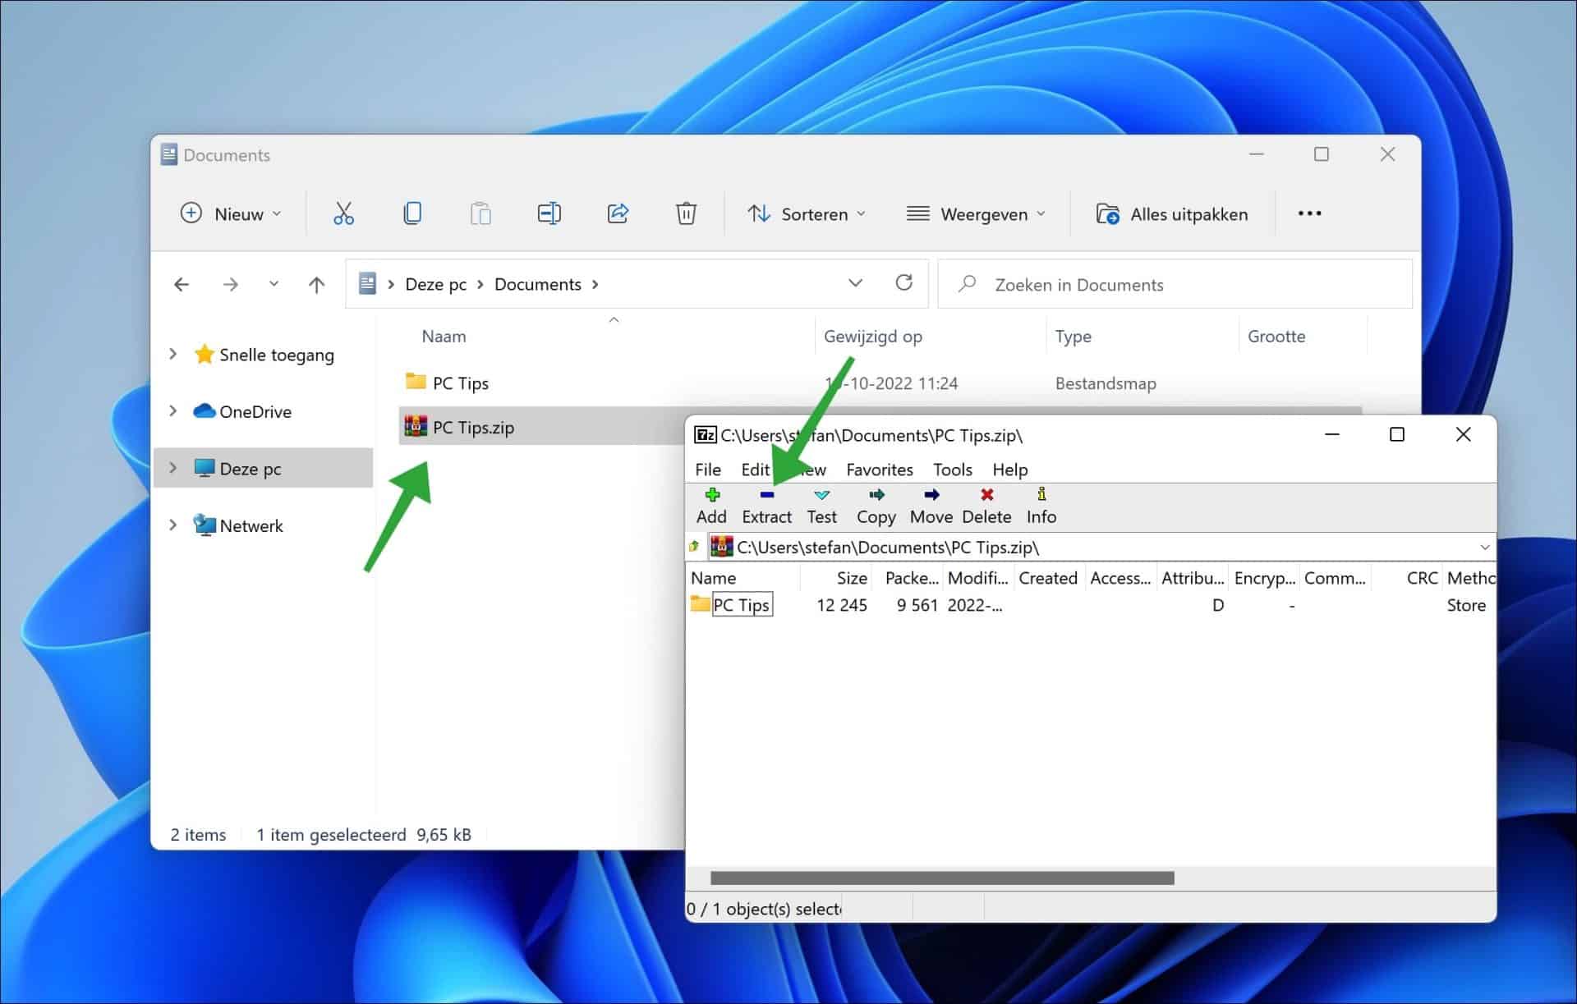Screen dimensions: 1577x1004
Task: Open the Favorites menu in 7-Zip
Action: [x=879, y=470]
